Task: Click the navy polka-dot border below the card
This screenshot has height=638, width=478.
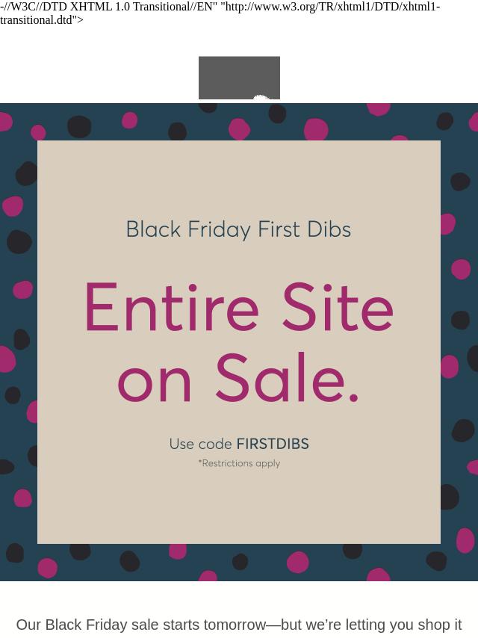Action: [239, 563]
